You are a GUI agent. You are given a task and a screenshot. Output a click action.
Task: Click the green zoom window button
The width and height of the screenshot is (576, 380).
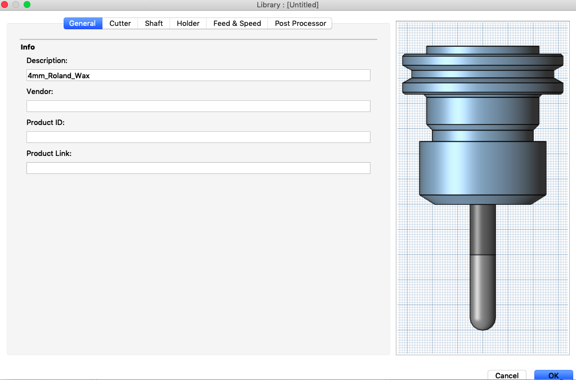tap(27, 5)
